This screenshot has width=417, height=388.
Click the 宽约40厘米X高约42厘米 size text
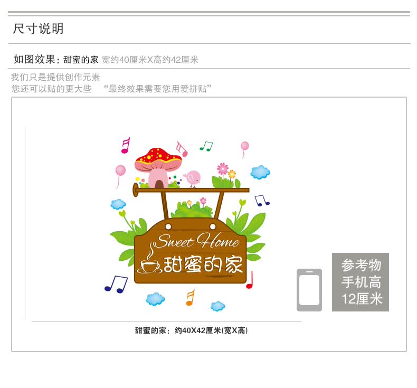coord(150,60)
